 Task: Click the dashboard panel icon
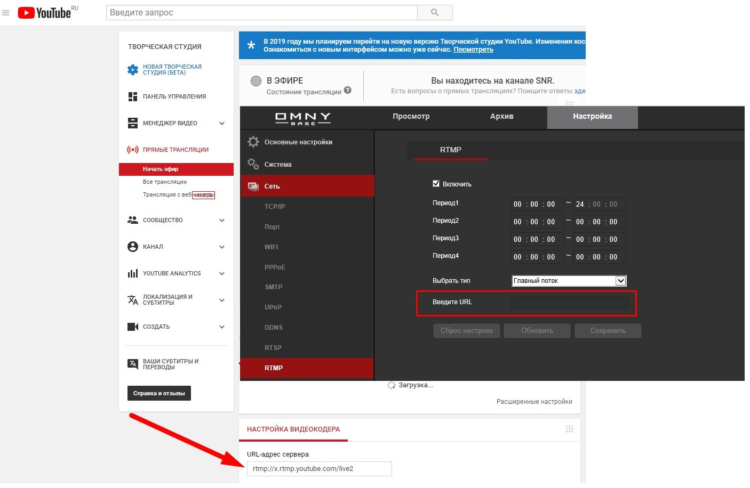[133, 96]
